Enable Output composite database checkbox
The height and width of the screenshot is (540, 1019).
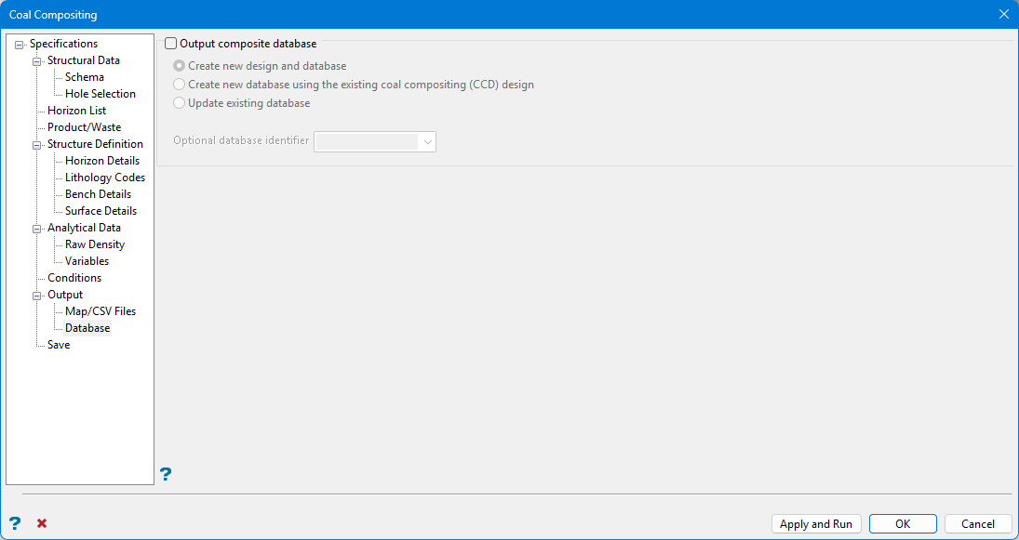pos(171,44)
